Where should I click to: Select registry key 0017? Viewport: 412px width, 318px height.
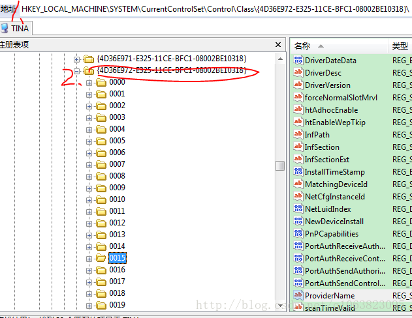(x=117, y=282)
